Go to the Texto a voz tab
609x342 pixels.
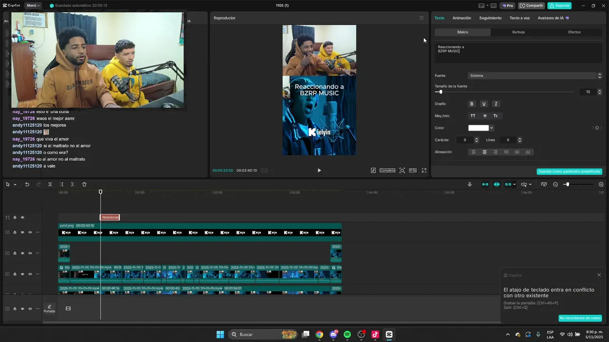520,18
